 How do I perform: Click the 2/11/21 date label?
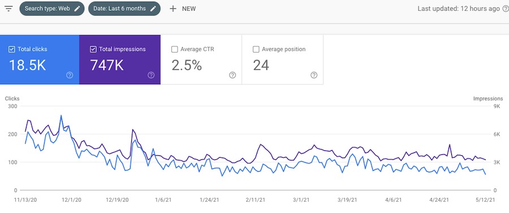pyautogui.click(x=256, y=200)
